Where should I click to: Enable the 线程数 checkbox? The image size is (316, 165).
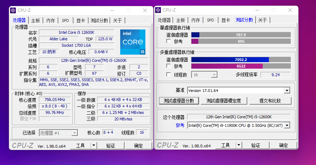pyautogui.click(x=168, y=75)
